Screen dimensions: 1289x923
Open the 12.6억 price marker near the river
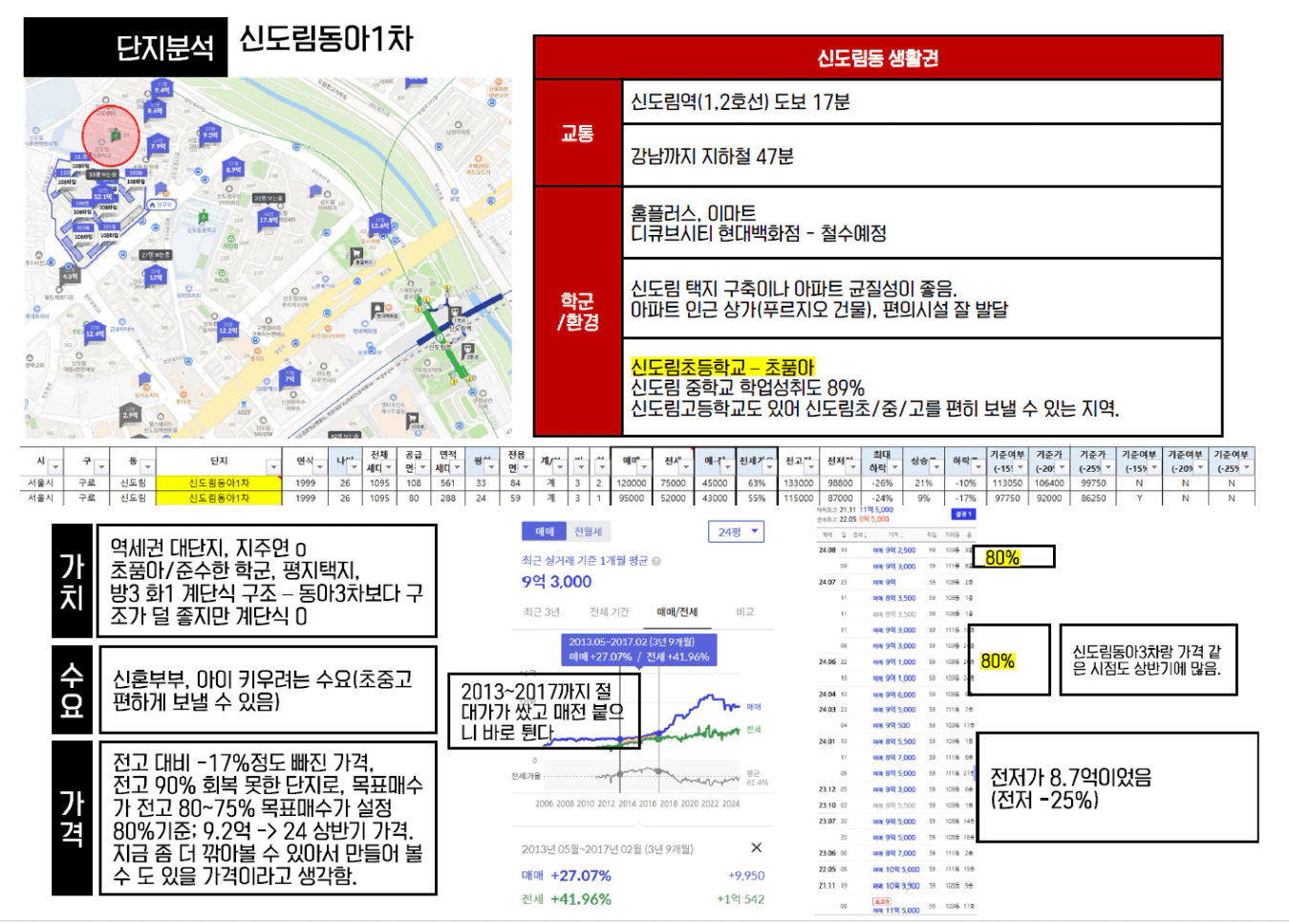(x=379, y=224)
